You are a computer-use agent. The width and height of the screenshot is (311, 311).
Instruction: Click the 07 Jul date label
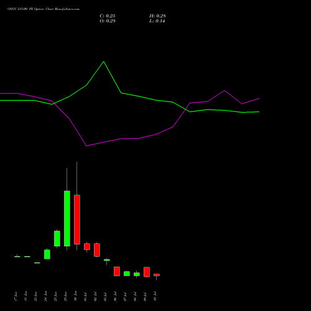click(x=125, y=296)
